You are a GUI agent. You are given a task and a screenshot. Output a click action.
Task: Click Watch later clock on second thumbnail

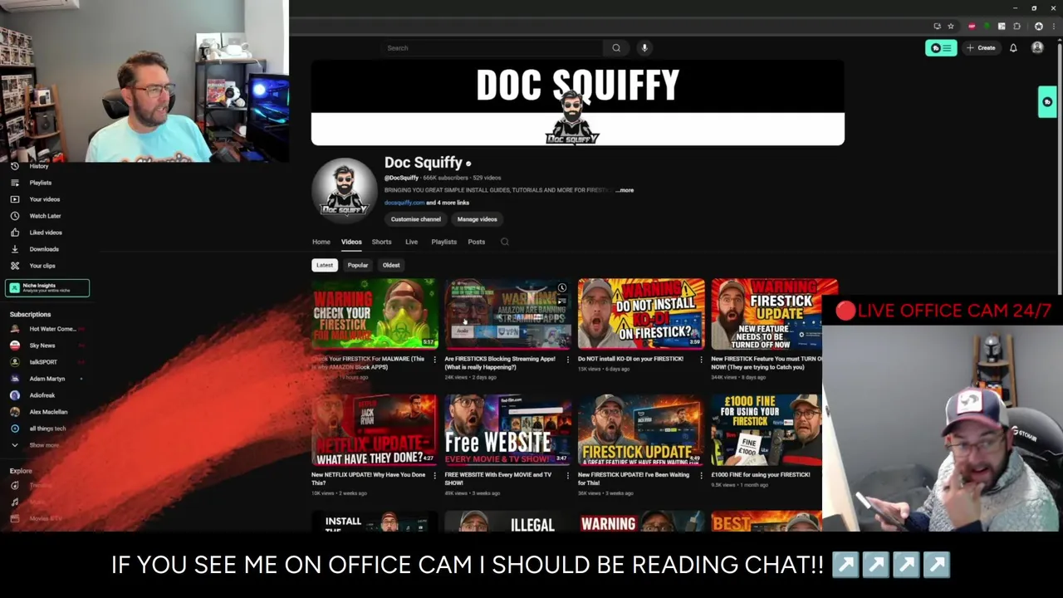click(562, 288)
